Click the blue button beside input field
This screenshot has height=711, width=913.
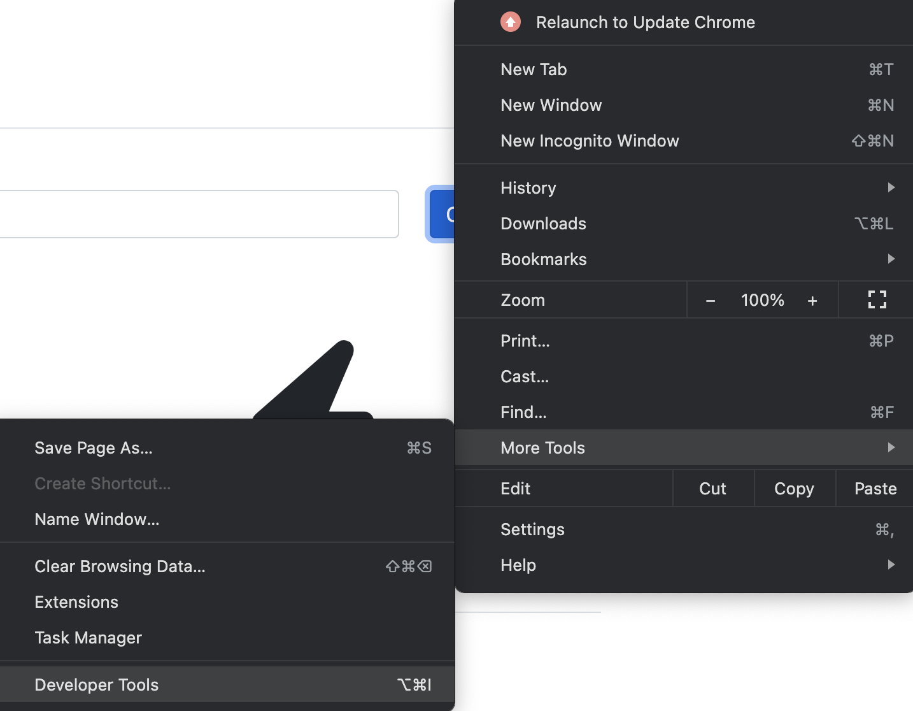tap(442, 214)
